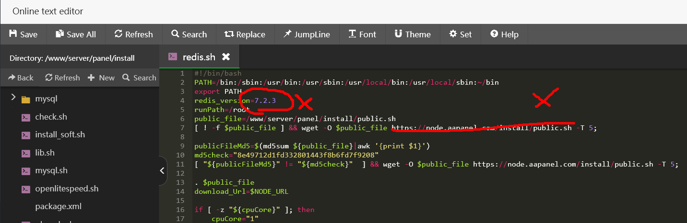
Task: Go Back in the directory panel
Action: click(x=20, y=78)
